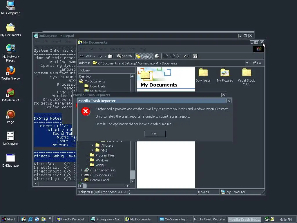Select Program Files in the Folders tree
The image size is (297, 223).
[x=105, y=155]
